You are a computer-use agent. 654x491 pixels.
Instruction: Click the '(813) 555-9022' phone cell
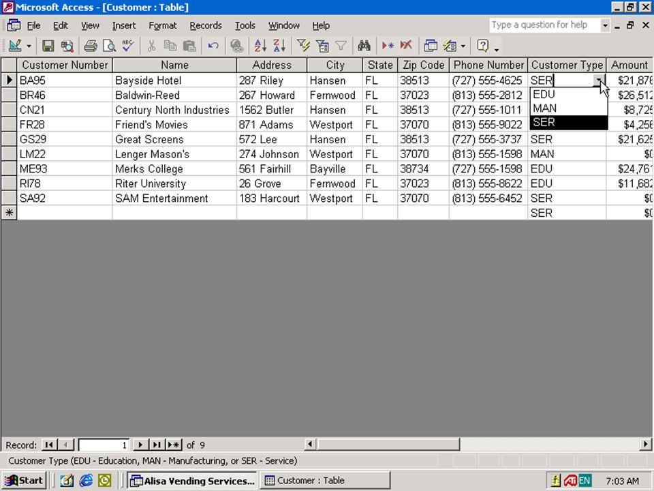[x=488, y=124]
